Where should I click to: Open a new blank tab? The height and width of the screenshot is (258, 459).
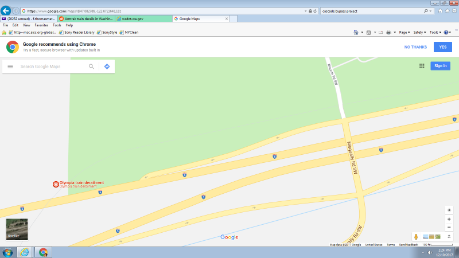click(x=234, y=19)
